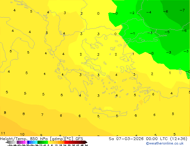The image size is (190, 146).
Task: Select the '-7' temperature value on map
Action: pos(182,10)
